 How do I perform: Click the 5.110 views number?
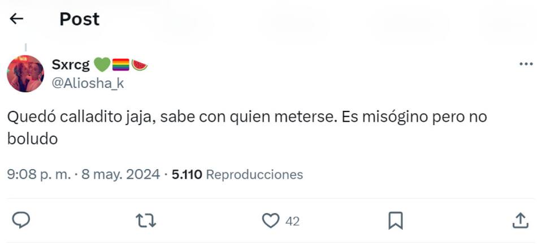(x=187, y=175)
